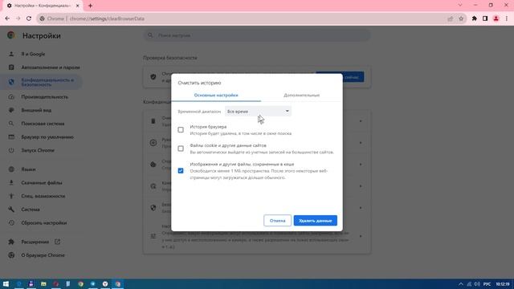
Task: Toggle the side panel icon
Action: (485, 18)
